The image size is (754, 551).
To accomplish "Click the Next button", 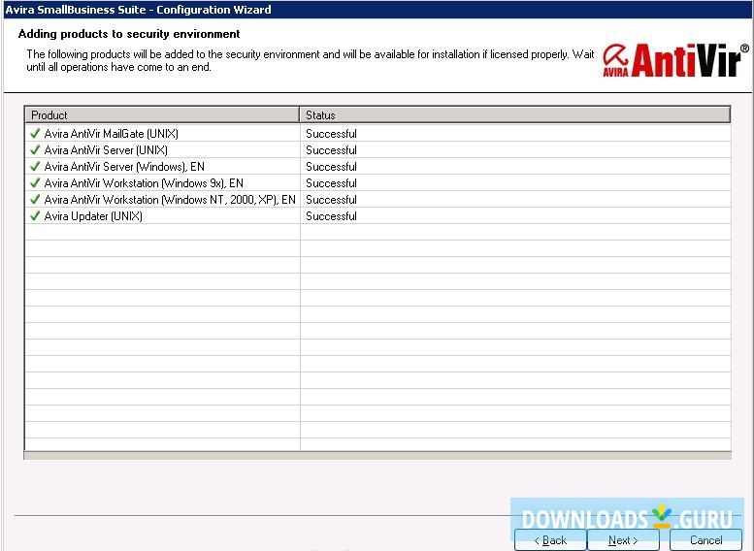I will pyautogui.click(x=623, y=540).
